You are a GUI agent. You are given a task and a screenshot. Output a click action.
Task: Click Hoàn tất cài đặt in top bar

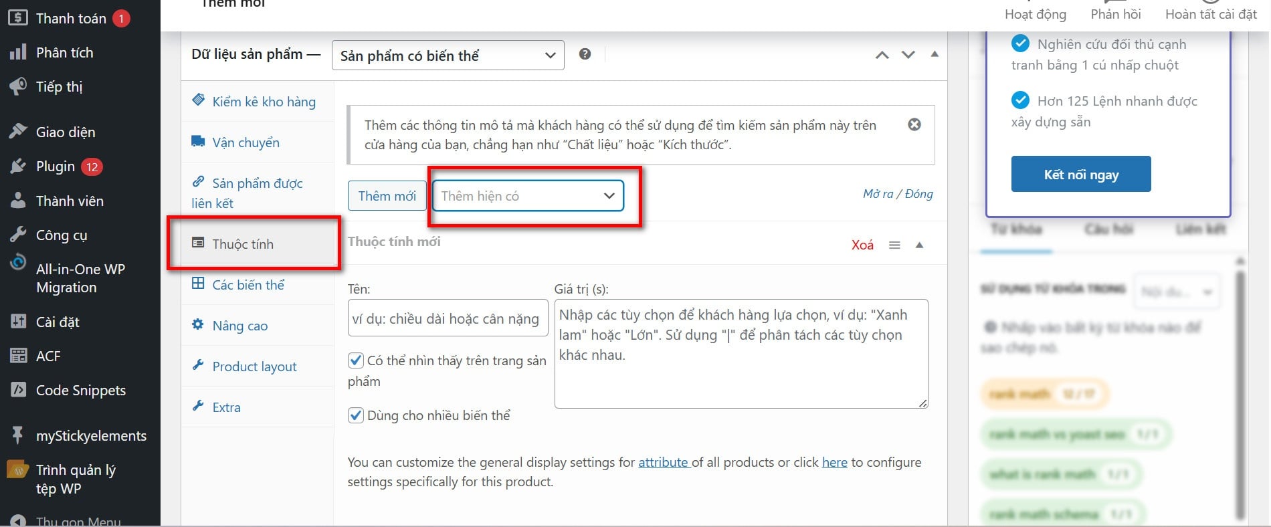coord(1211,13)
